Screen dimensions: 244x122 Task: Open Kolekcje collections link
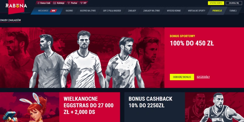point(59,3)
